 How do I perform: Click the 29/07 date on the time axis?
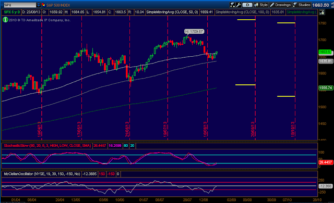tap(187, 200)
